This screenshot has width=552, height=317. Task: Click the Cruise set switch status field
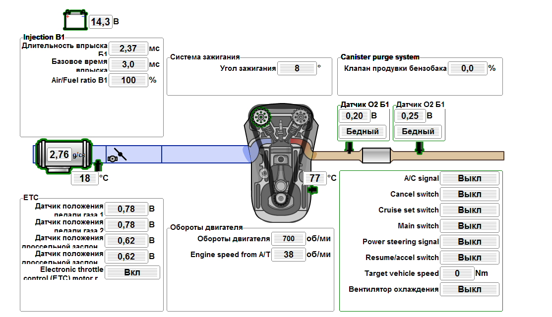point(470,210)
